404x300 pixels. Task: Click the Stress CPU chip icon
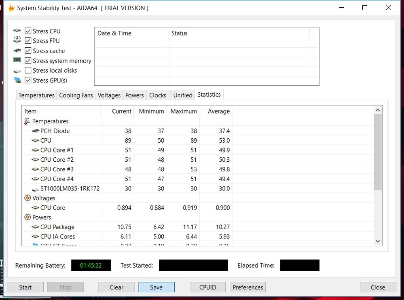coord(17,31)
